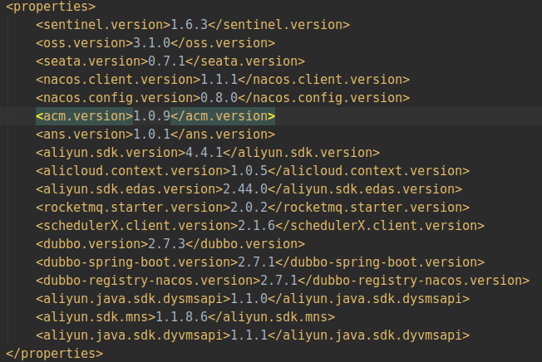Click the nacos.config.version value 0.8.0
Image resolution: width=542 pixels, height=362 pixels.
coord(219,98)
